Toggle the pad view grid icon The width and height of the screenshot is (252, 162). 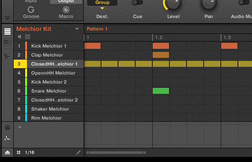click(x=27, y=37)
